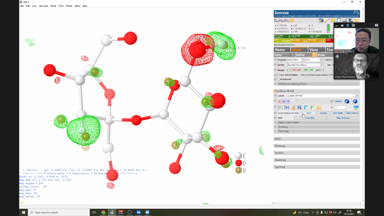The height and width of the screenshot is (216, 384).
Task: Open the Structure menu
Action: click(43, 6)
